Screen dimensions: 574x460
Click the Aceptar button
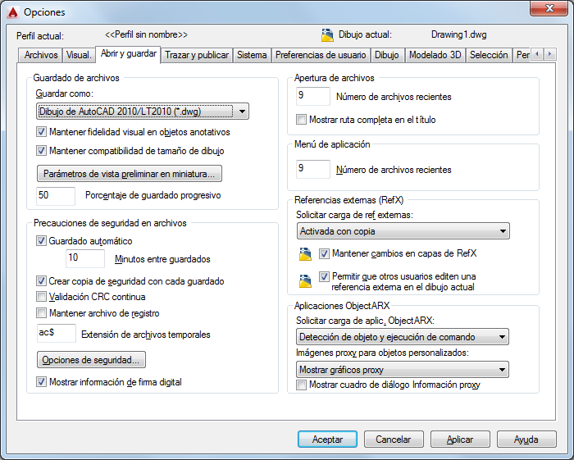[x=327, y=440]
